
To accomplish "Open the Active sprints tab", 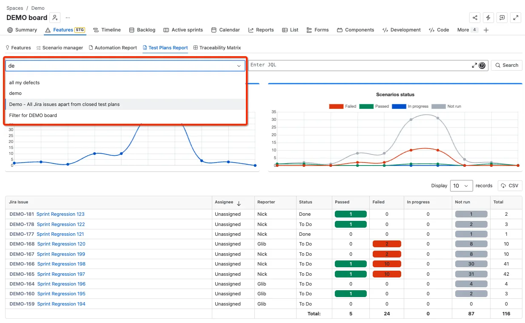I will [183, 30].
